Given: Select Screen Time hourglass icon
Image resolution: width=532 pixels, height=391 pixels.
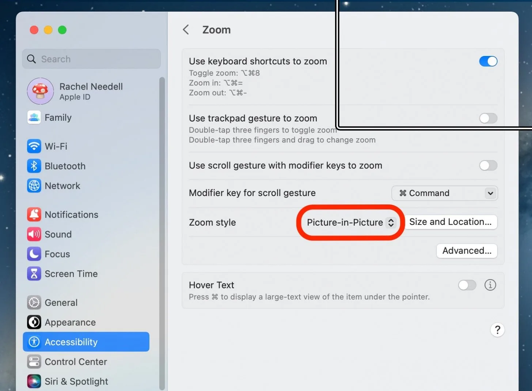Looking at the screenshot, I should (x=34, y=274).
